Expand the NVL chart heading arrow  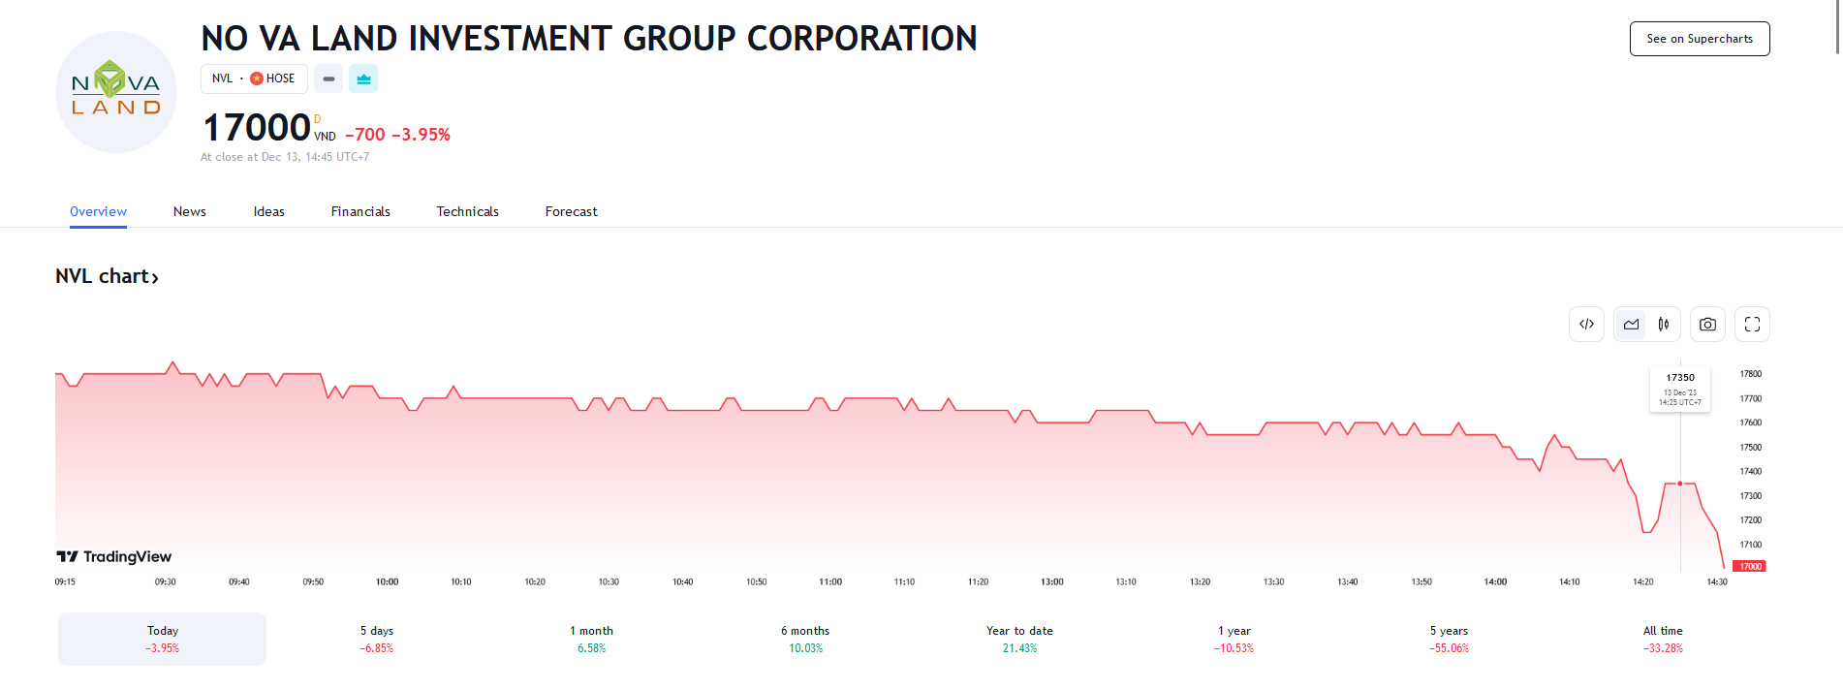point(155,278)
